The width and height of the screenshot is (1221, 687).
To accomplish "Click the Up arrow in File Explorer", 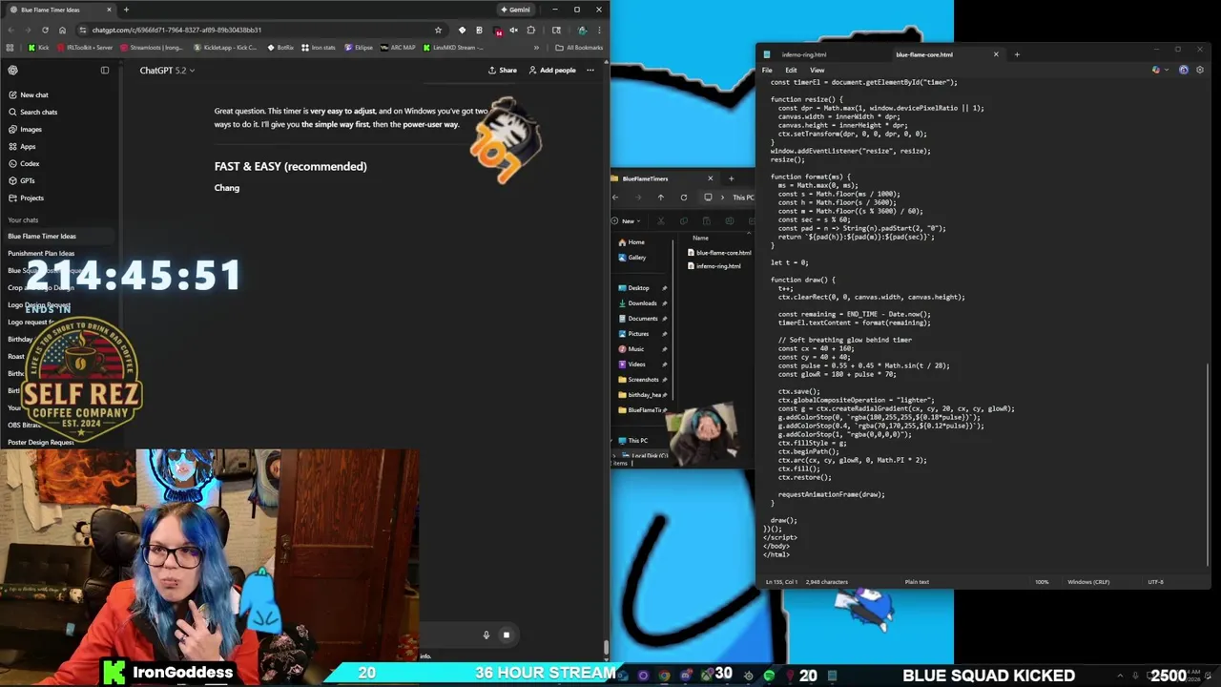I will [x=661, y=198].
